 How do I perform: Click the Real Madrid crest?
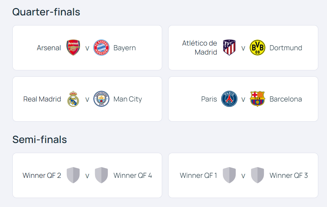[x=73, y=99]
